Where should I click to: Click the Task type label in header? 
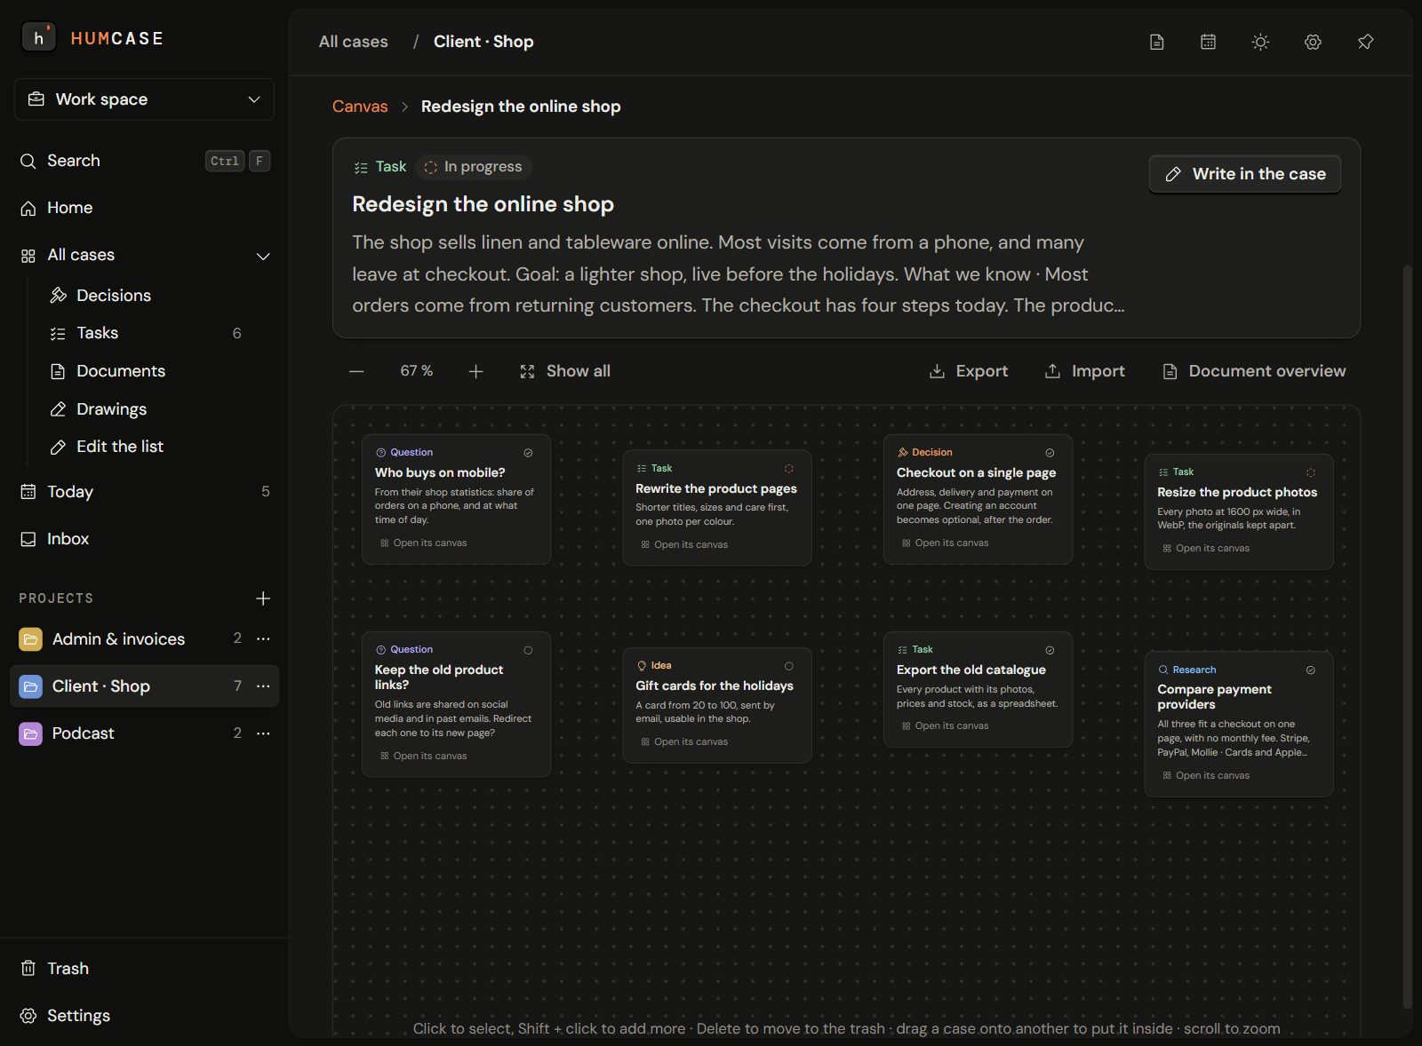pos(380,167)
